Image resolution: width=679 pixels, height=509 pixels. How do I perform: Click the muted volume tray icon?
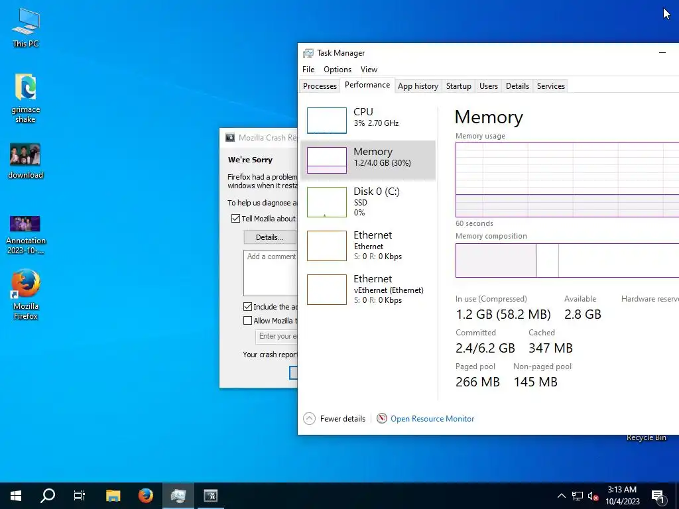click(x=593, y=496)
